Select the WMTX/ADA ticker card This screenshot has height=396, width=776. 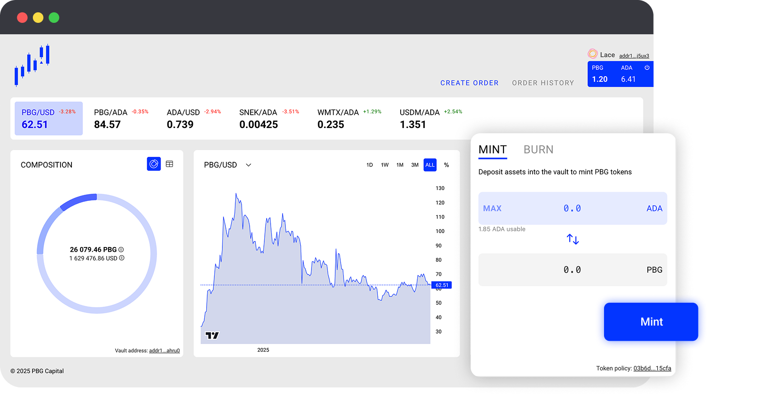[349, 119]
